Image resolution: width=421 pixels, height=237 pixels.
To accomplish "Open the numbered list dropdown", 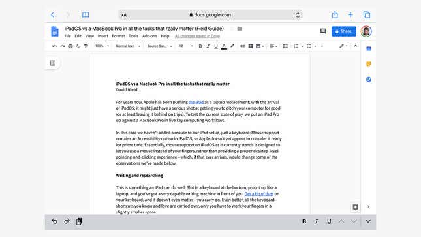I will [x=298, y=46].
